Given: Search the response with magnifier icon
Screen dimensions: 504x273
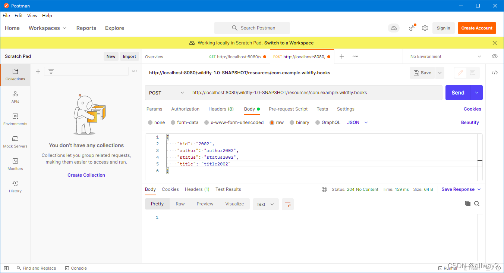Looking at the screenshot, I should pos(477,204).
